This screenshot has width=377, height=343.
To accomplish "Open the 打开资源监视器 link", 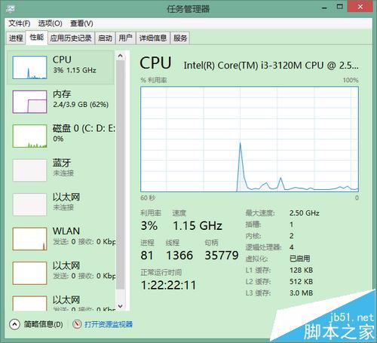I will point(109,324).
